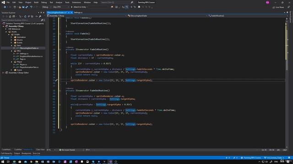Click the Git branch name in status bar

[x=274, y=158]
